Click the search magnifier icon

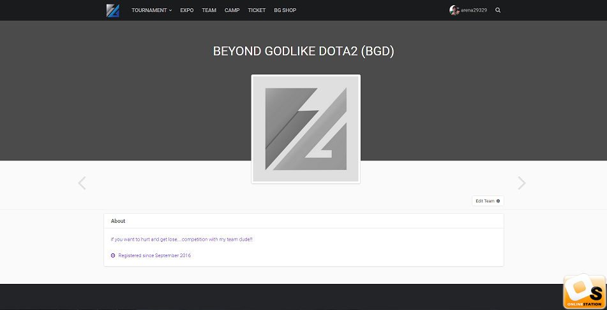click(498, 10)
